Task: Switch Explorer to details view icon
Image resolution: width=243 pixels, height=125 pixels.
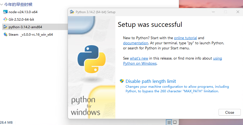Action: [x=169, y=122]
